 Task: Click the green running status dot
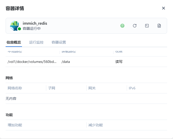[x=19, y=29]
